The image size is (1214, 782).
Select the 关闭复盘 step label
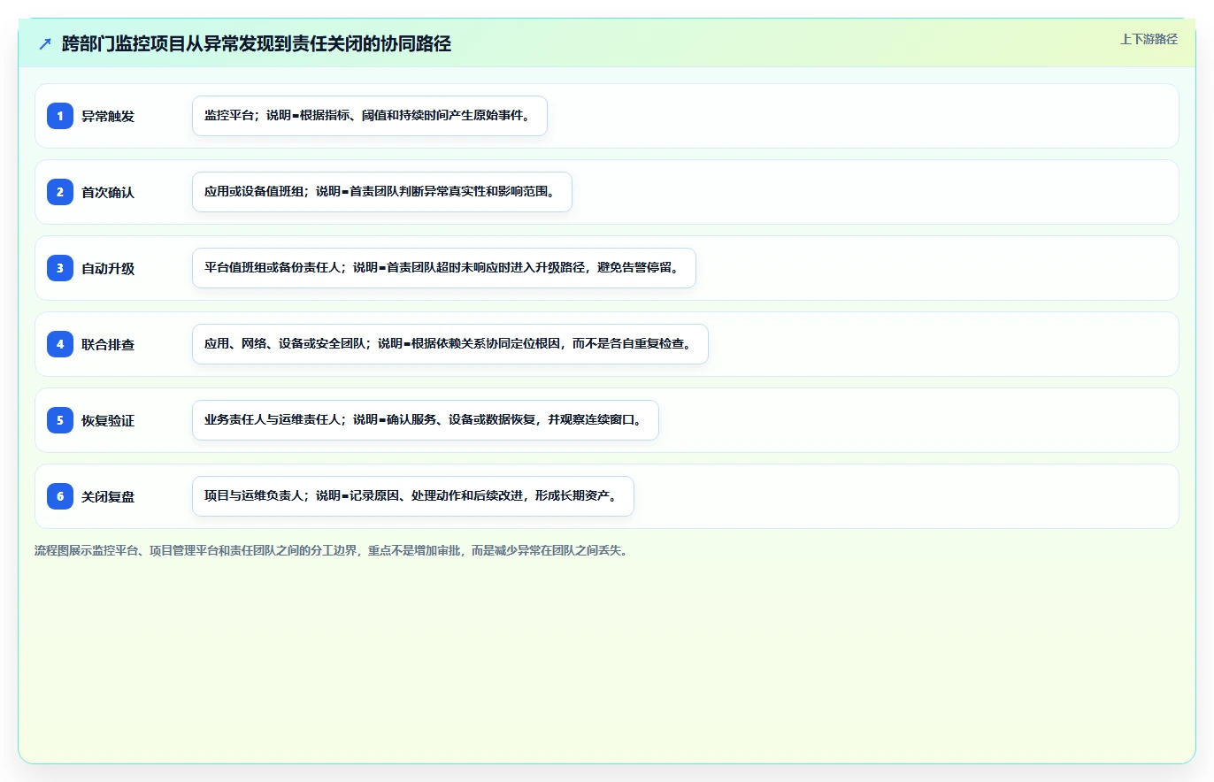[108, 496]
